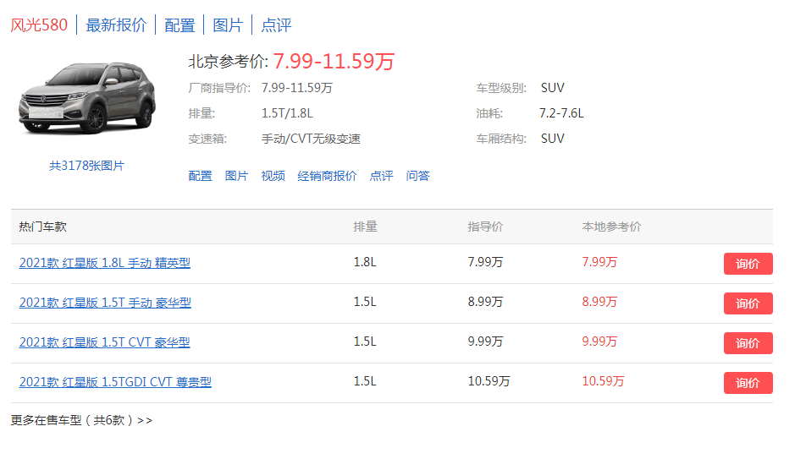Click the 车型级别 value SUV
The width and height of the screenshot is (795, 459).
tap(553, 88)
